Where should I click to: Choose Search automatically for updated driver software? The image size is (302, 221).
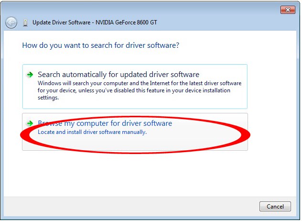click(x=135, y=87)
